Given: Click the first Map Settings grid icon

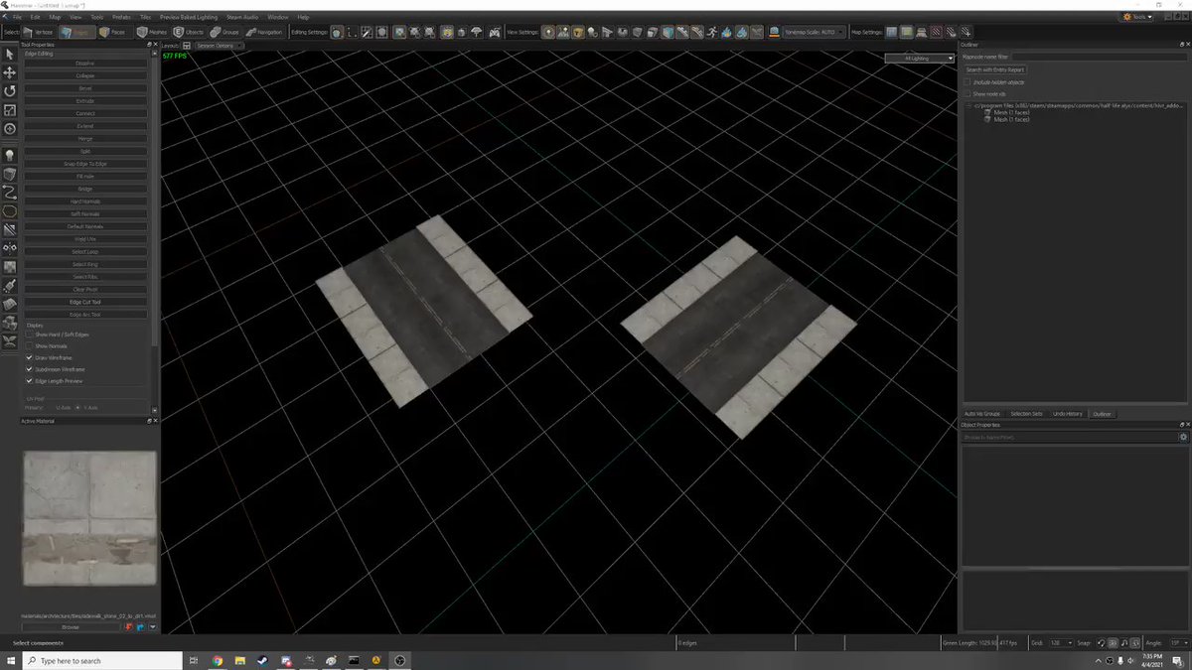Looking at the screenshot, I should click(891, 32).
